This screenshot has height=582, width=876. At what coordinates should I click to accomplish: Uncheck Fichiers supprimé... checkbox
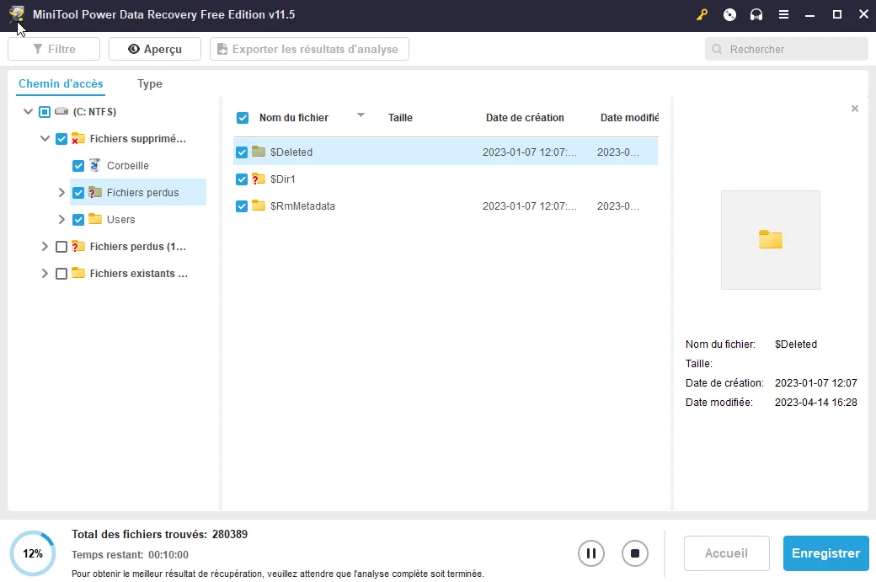61,138
